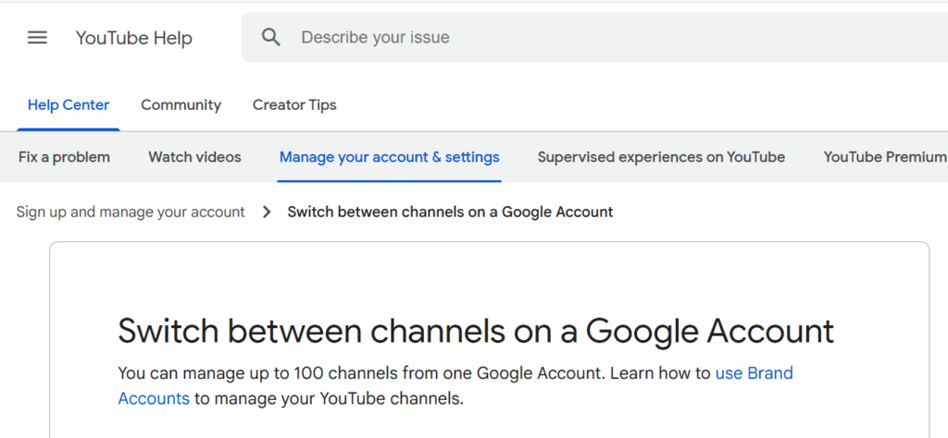Screen dimensions: 948x438
Task: Click the breadcrumb chevron separator
Action: pos(267,213)
